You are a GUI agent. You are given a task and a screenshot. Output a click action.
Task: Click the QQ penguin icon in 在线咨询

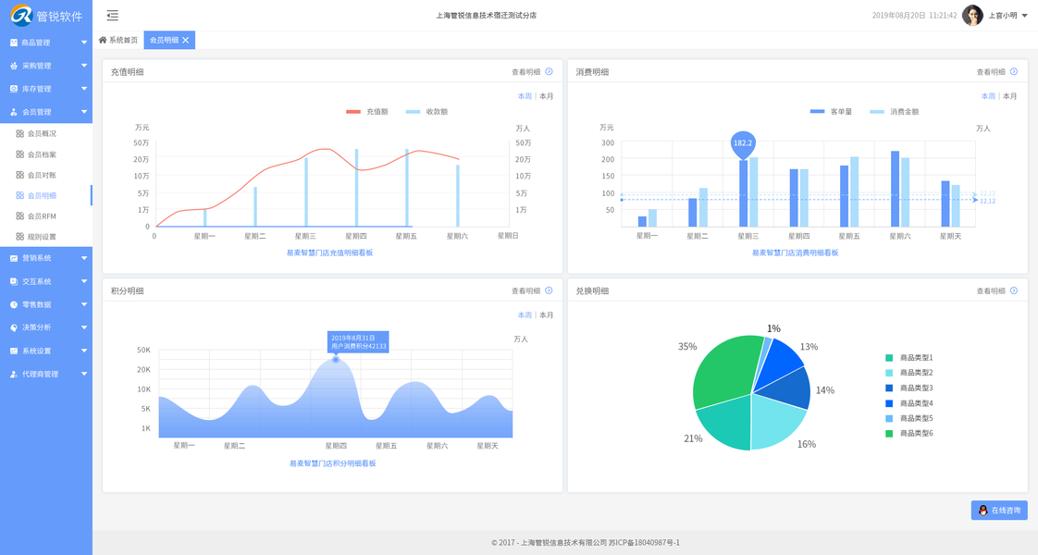[983, 510]
